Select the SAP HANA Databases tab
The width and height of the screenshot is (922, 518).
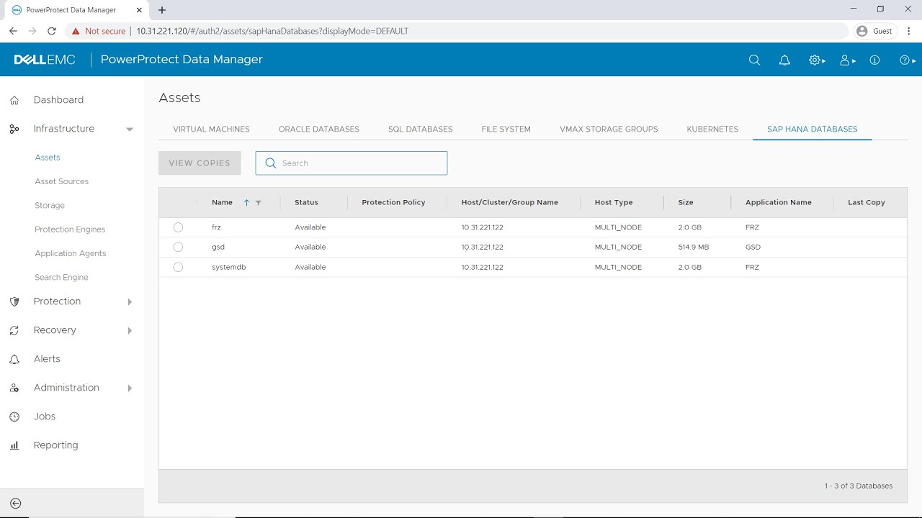[813, 129]
